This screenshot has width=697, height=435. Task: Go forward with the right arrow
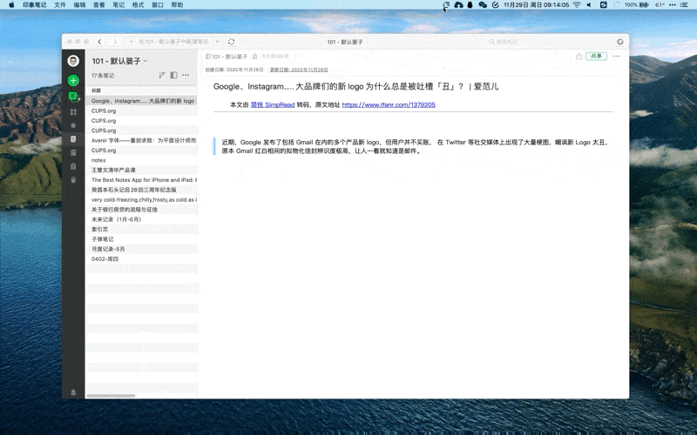pyautogui.click(x=115, y=42)
